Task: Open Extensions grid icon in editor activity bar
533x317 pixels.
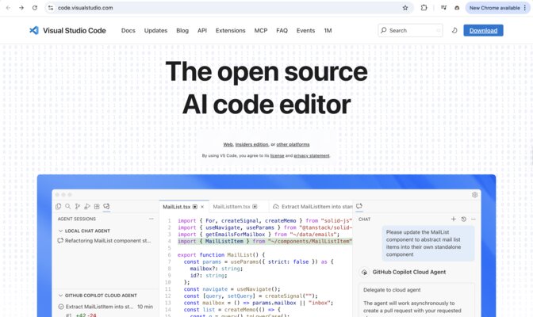Action: [x=97, y=206]
